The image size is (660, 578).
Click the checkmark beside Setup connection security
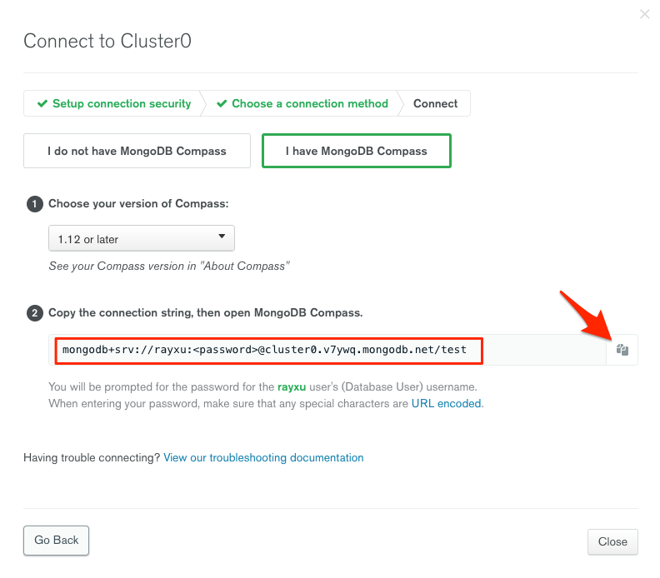pyautogui.click(x=42, y=104)
